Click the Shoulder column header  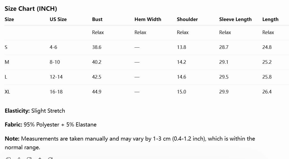pyautogui.click(x=187, y=19)
